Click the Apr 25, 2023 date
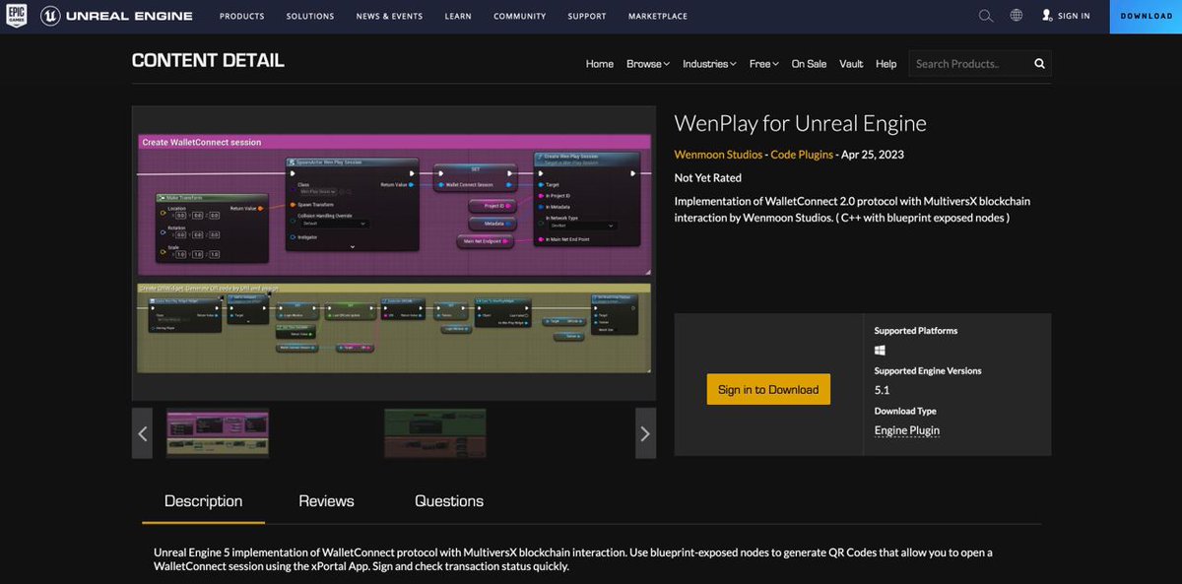This screenshot has width=1182, height=584. click(x=873, y=155)
